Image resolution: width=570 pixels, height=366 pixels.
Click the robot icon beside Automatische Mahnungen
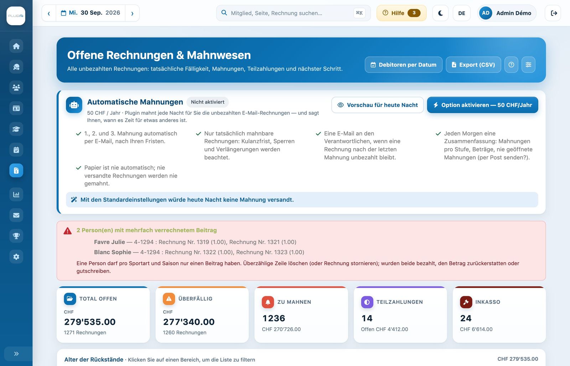tap(74, 105)
